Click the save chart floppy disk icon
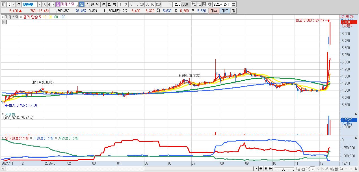This screenshot has width=359, height=172. pyautogui.click(x=204, y=4)
